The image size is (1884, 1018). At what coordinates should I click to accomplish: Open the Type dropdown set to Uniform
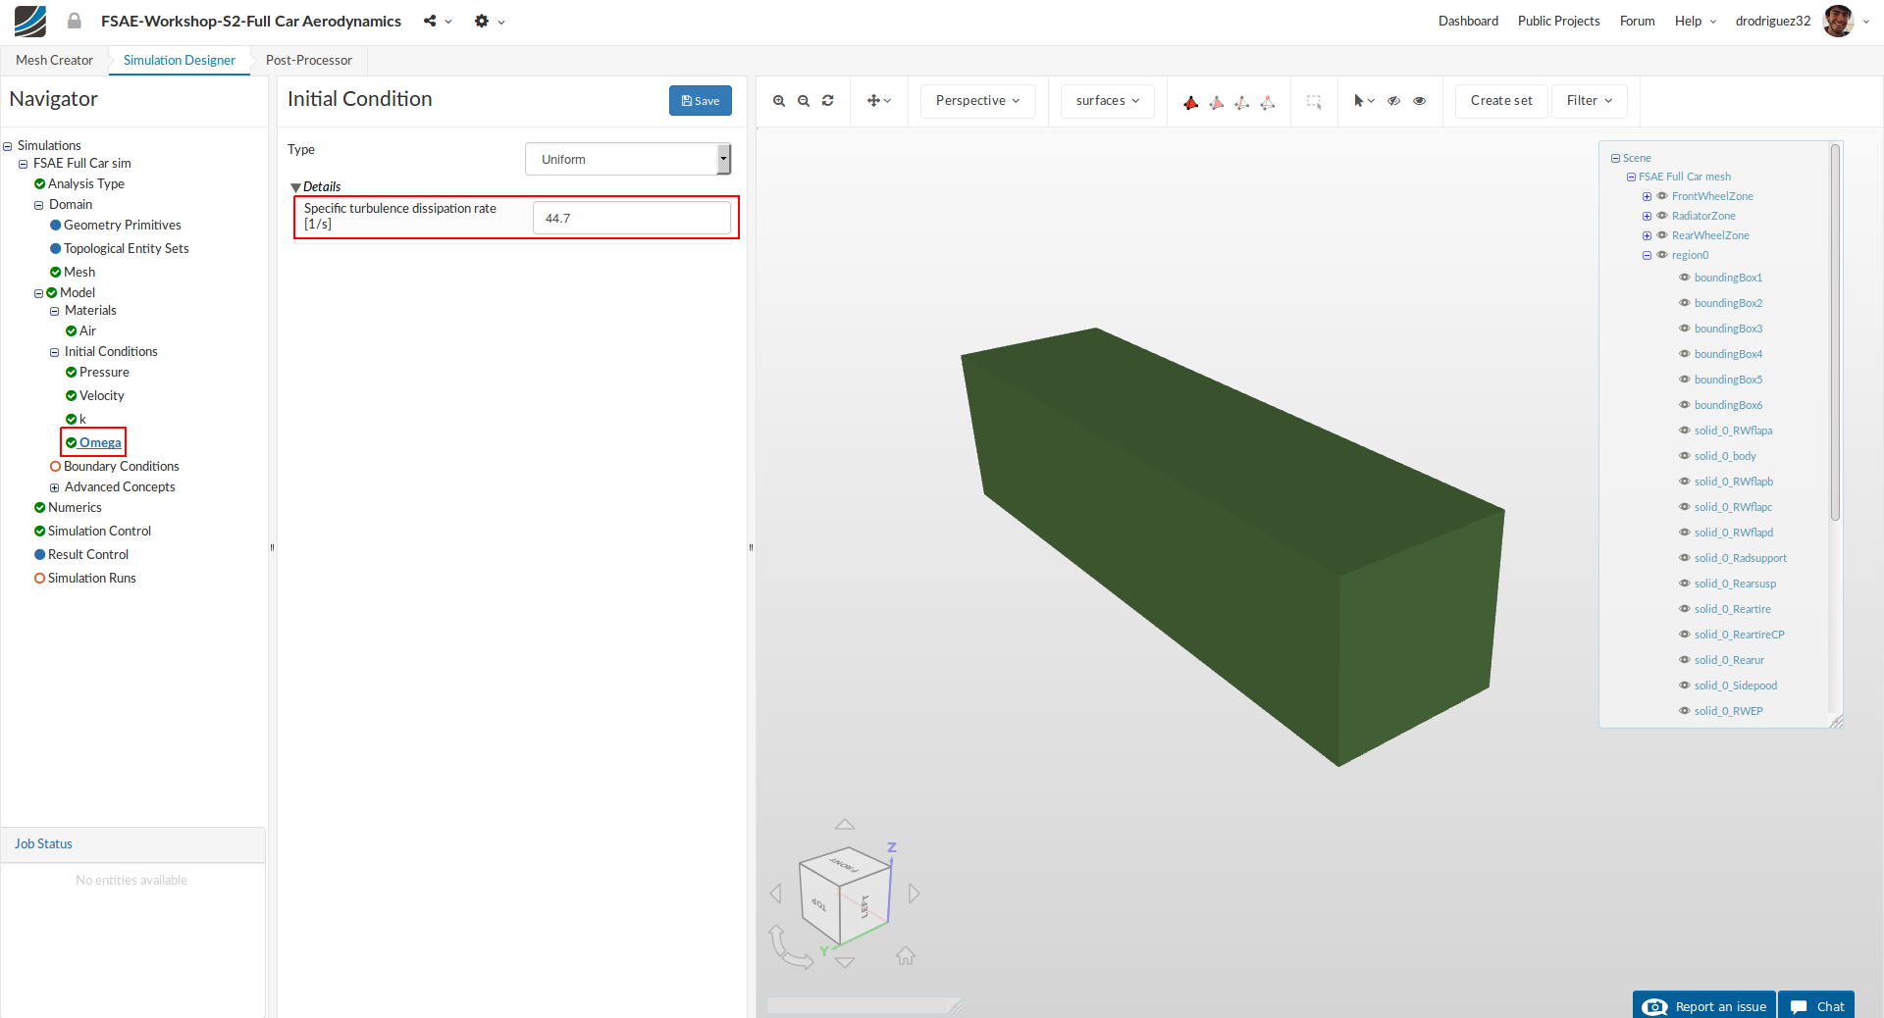(628, 159)
